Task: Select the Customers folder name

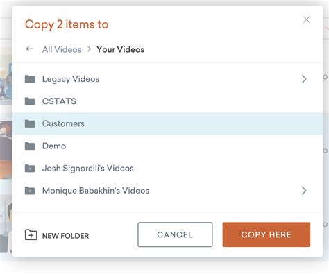Action: [63, 123]
